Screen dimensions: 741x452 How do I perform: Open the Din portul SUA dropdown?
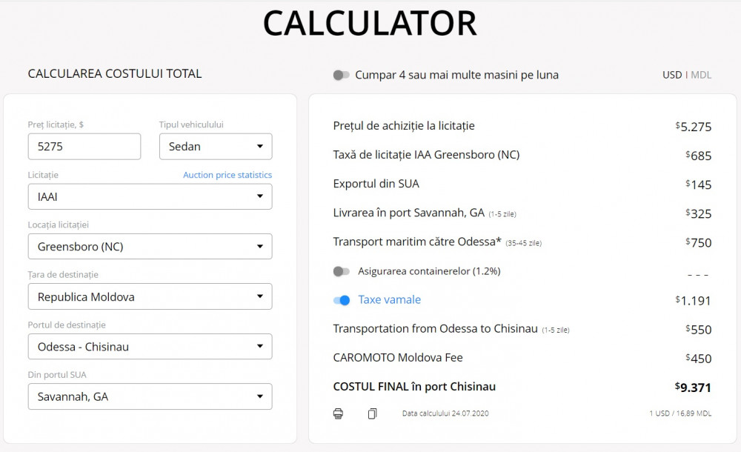(150, 396)
